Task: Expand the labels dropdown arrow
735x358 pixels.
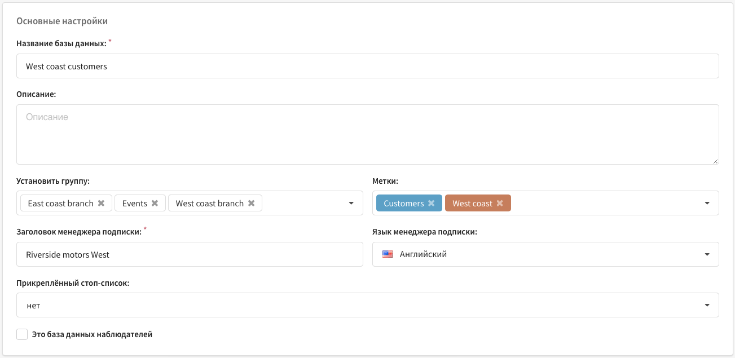Action: (707, 203)
